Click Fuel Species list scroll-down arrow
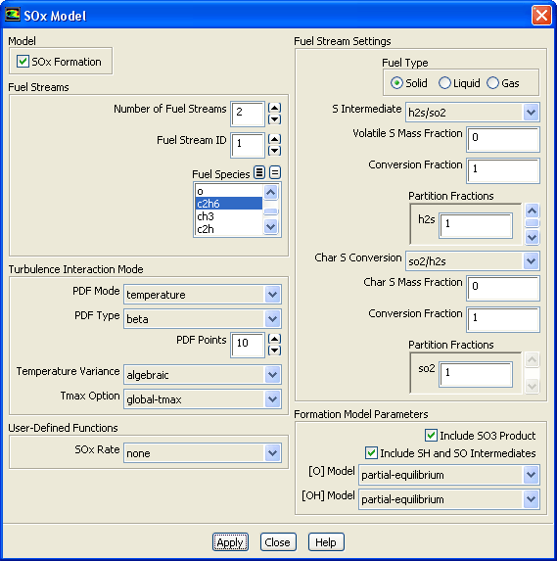The width and height of the screenshot is (557, 561). click(271, 226)
